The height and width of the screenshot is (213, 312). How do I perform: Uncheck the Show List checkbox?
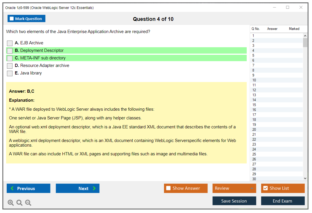[x=265, y=188]
